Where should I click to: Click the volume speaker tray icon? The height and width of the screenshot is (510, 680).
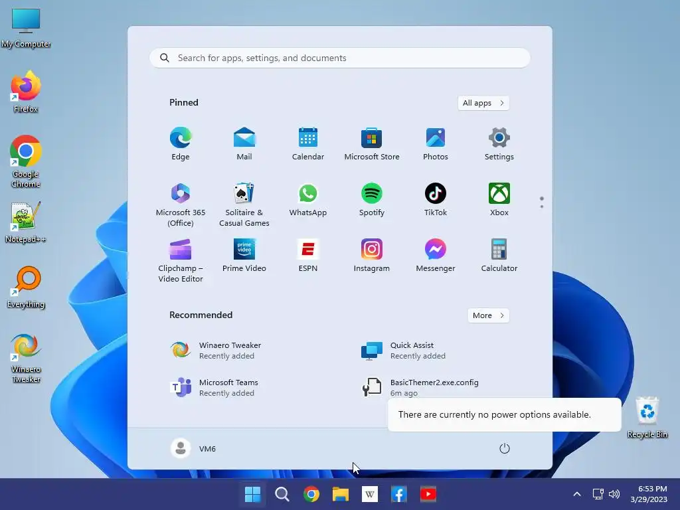[x=614, y=494]
